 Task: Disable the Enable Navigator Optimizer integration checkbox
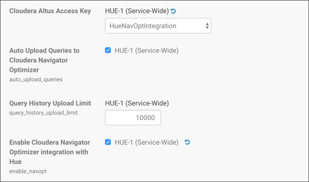tap(108, 142)
